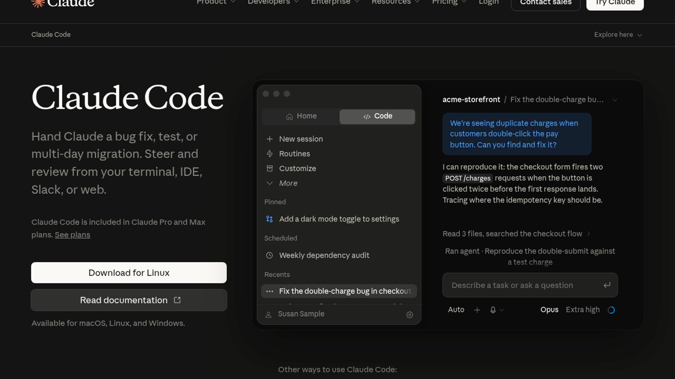
Task: Click the Claude starburst logo icon
Action: tap(38, 3)
